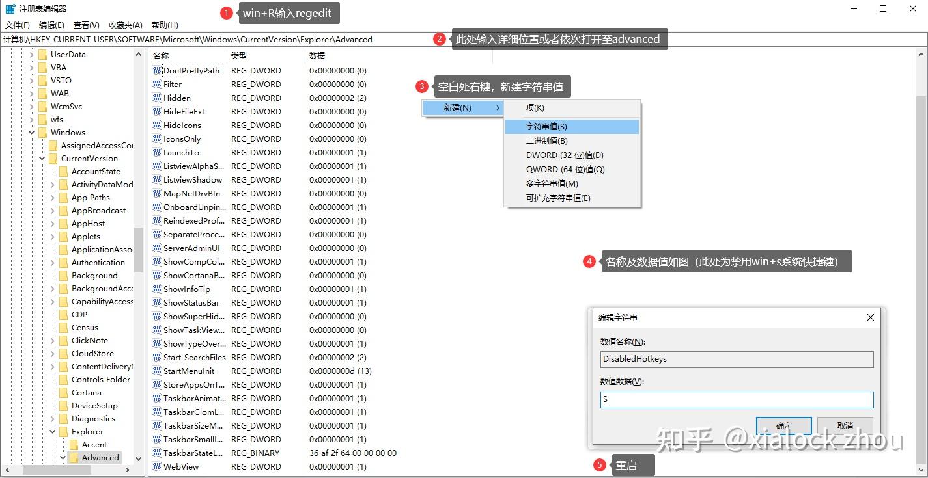Viewport: 928px width, 478px height.
Task: Open the 帮助(H) menu
Action: coord(165,25)
